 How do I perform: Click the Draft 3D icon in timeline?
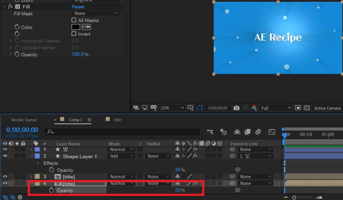(x=223, y=132)
